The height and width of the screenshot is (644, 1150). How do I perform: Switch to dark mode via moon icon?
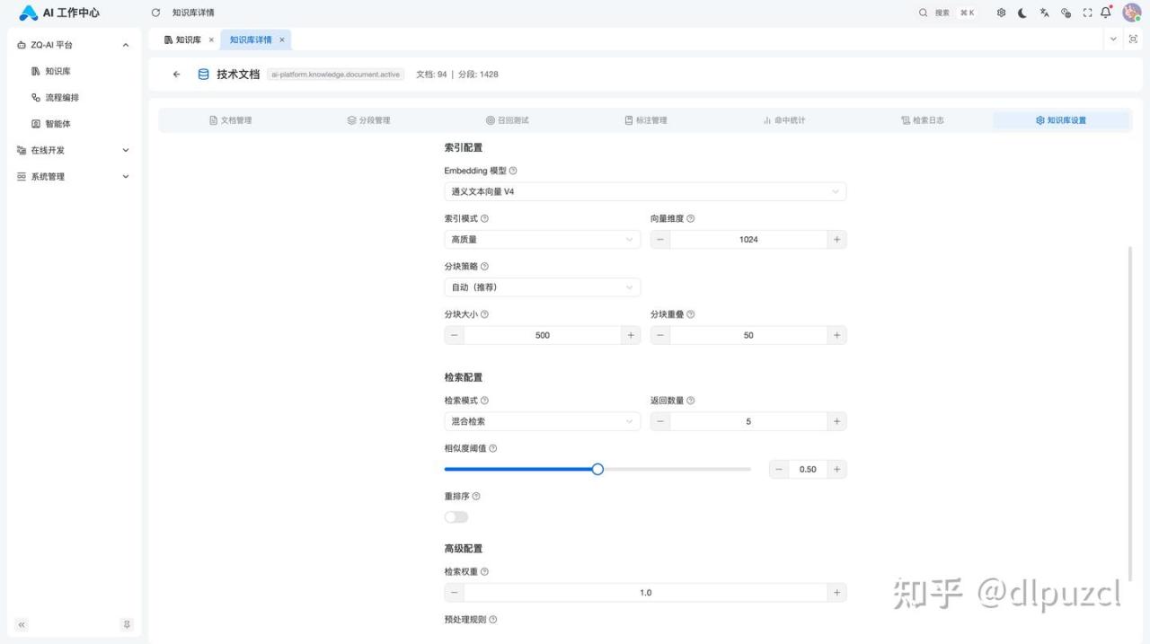point(1022,13)
